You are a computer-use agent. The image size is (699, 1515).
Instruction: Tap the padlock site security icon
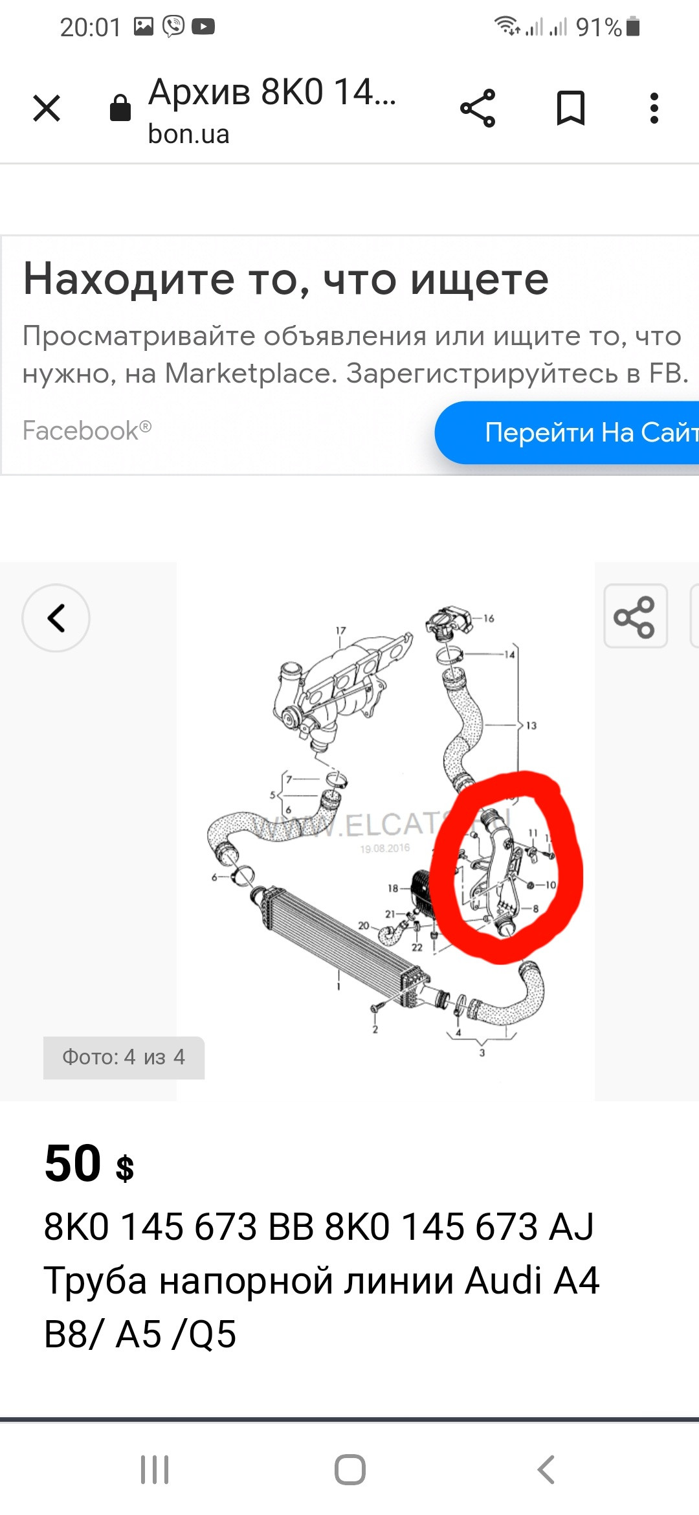point(120,107)
